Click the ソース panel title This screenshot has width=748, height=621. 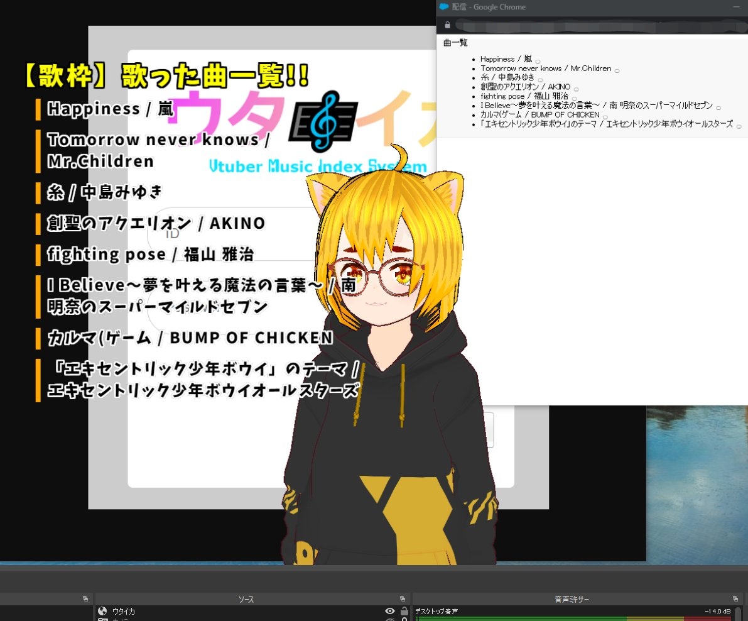tap(246, 599)
